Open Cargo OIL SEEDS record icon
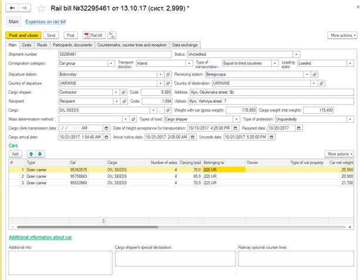 [x=168, y=110]
